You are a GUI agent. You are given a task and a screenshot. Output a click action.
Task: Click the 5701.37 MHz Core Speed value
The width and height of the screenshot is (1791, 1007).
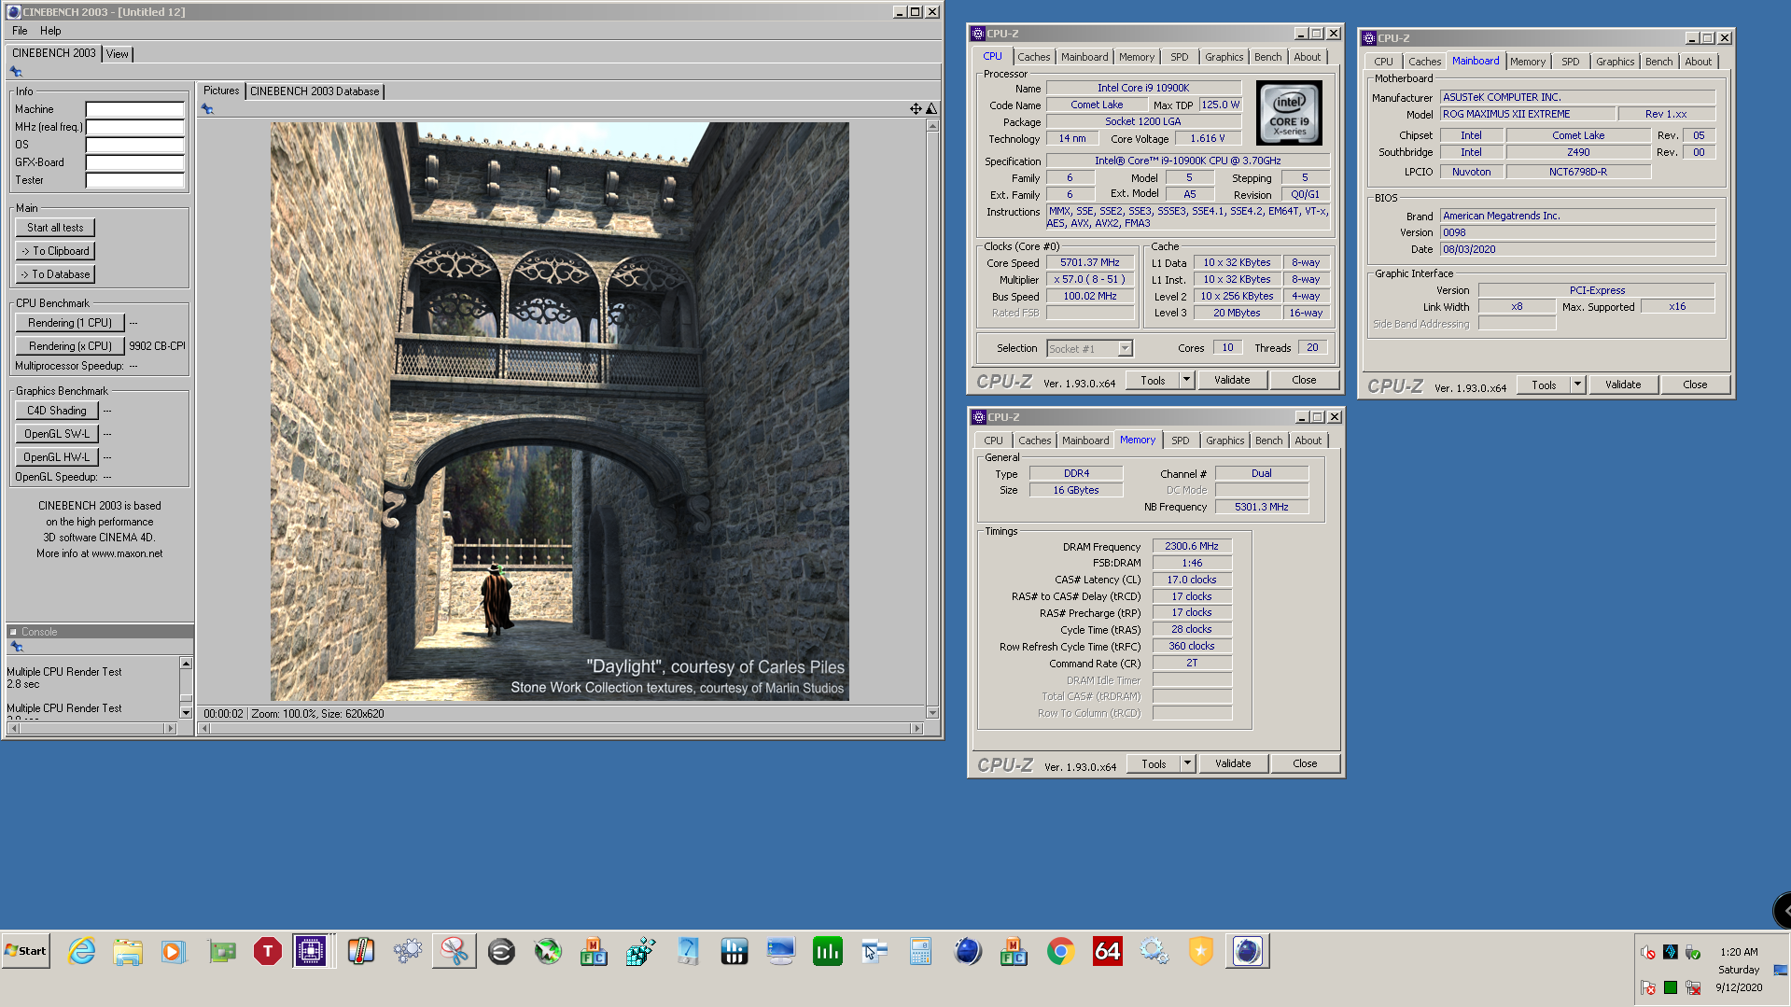tap(1090, 263)
